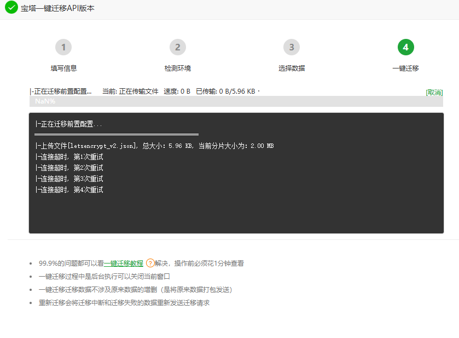The height and width of the screenshot is (338, 459).
Task: Switch to the 选择数据 step label
Action: (x=292, y=68)
